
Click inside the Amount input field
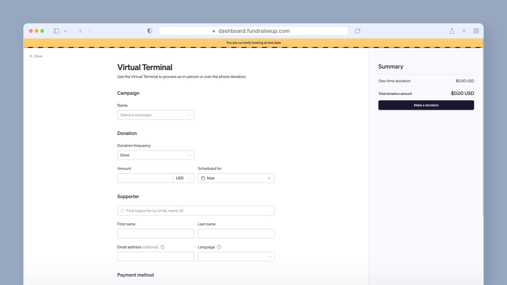click(145, 178)
